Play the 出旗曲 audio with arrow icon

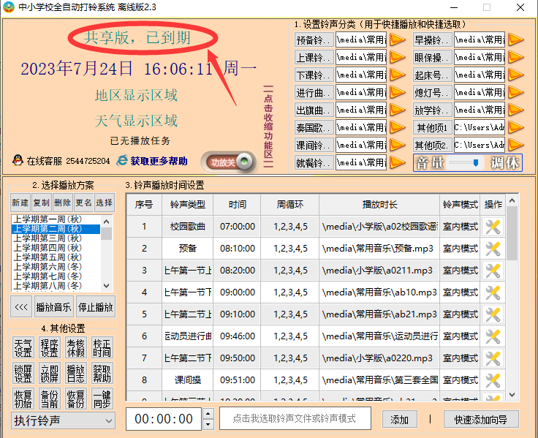(x=397, y=110)
